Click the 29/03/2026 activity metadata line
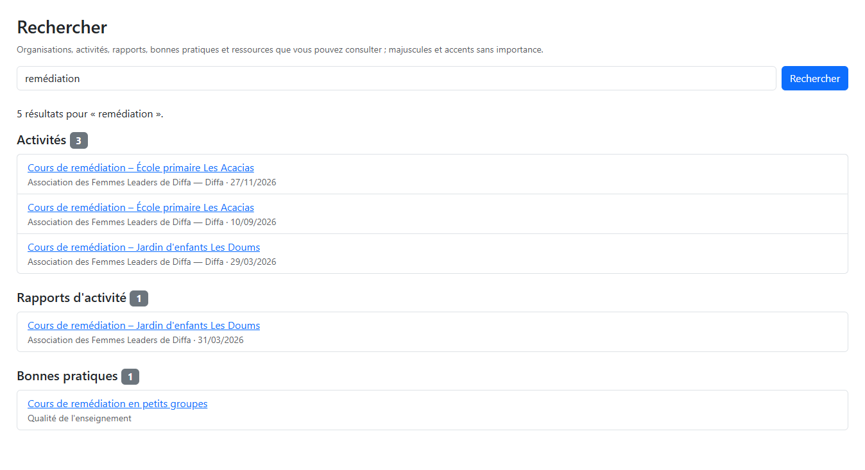 pos(152,262)
